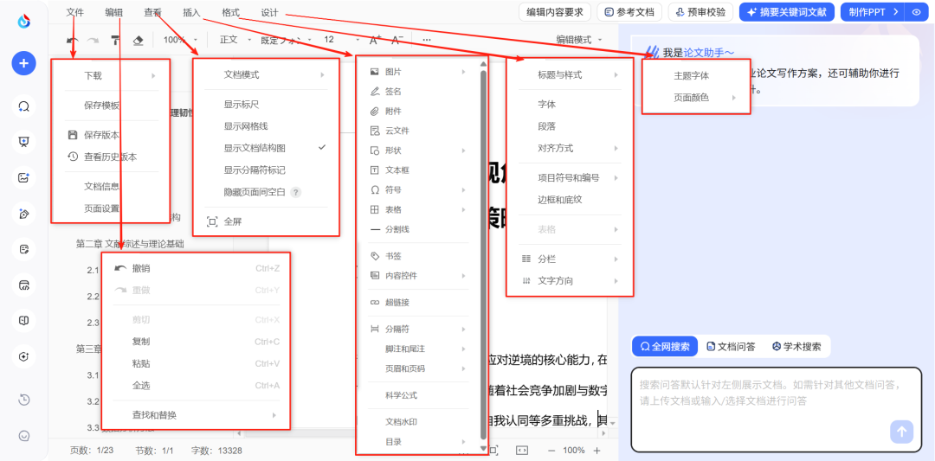Click the 摘要关键词文献 button

(x=786, y=12)
